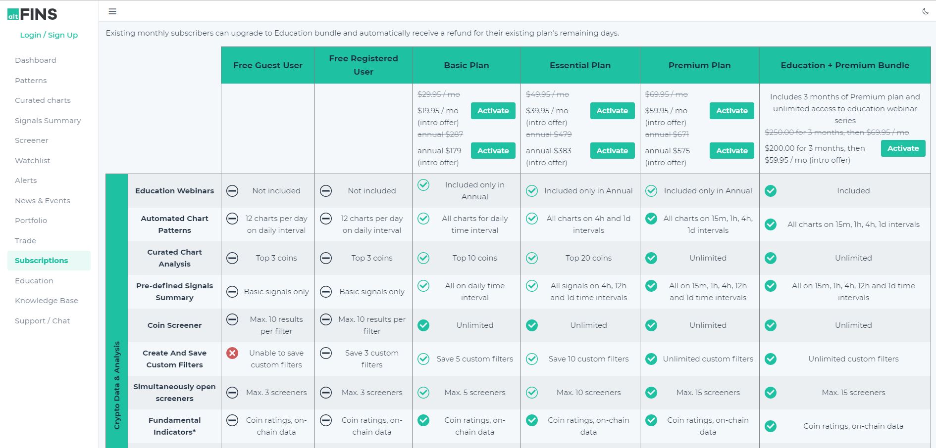Screen dimensions: 936x448
Task: Click the check icon beside Premium Max. 15 screeners
Action: 651,393
